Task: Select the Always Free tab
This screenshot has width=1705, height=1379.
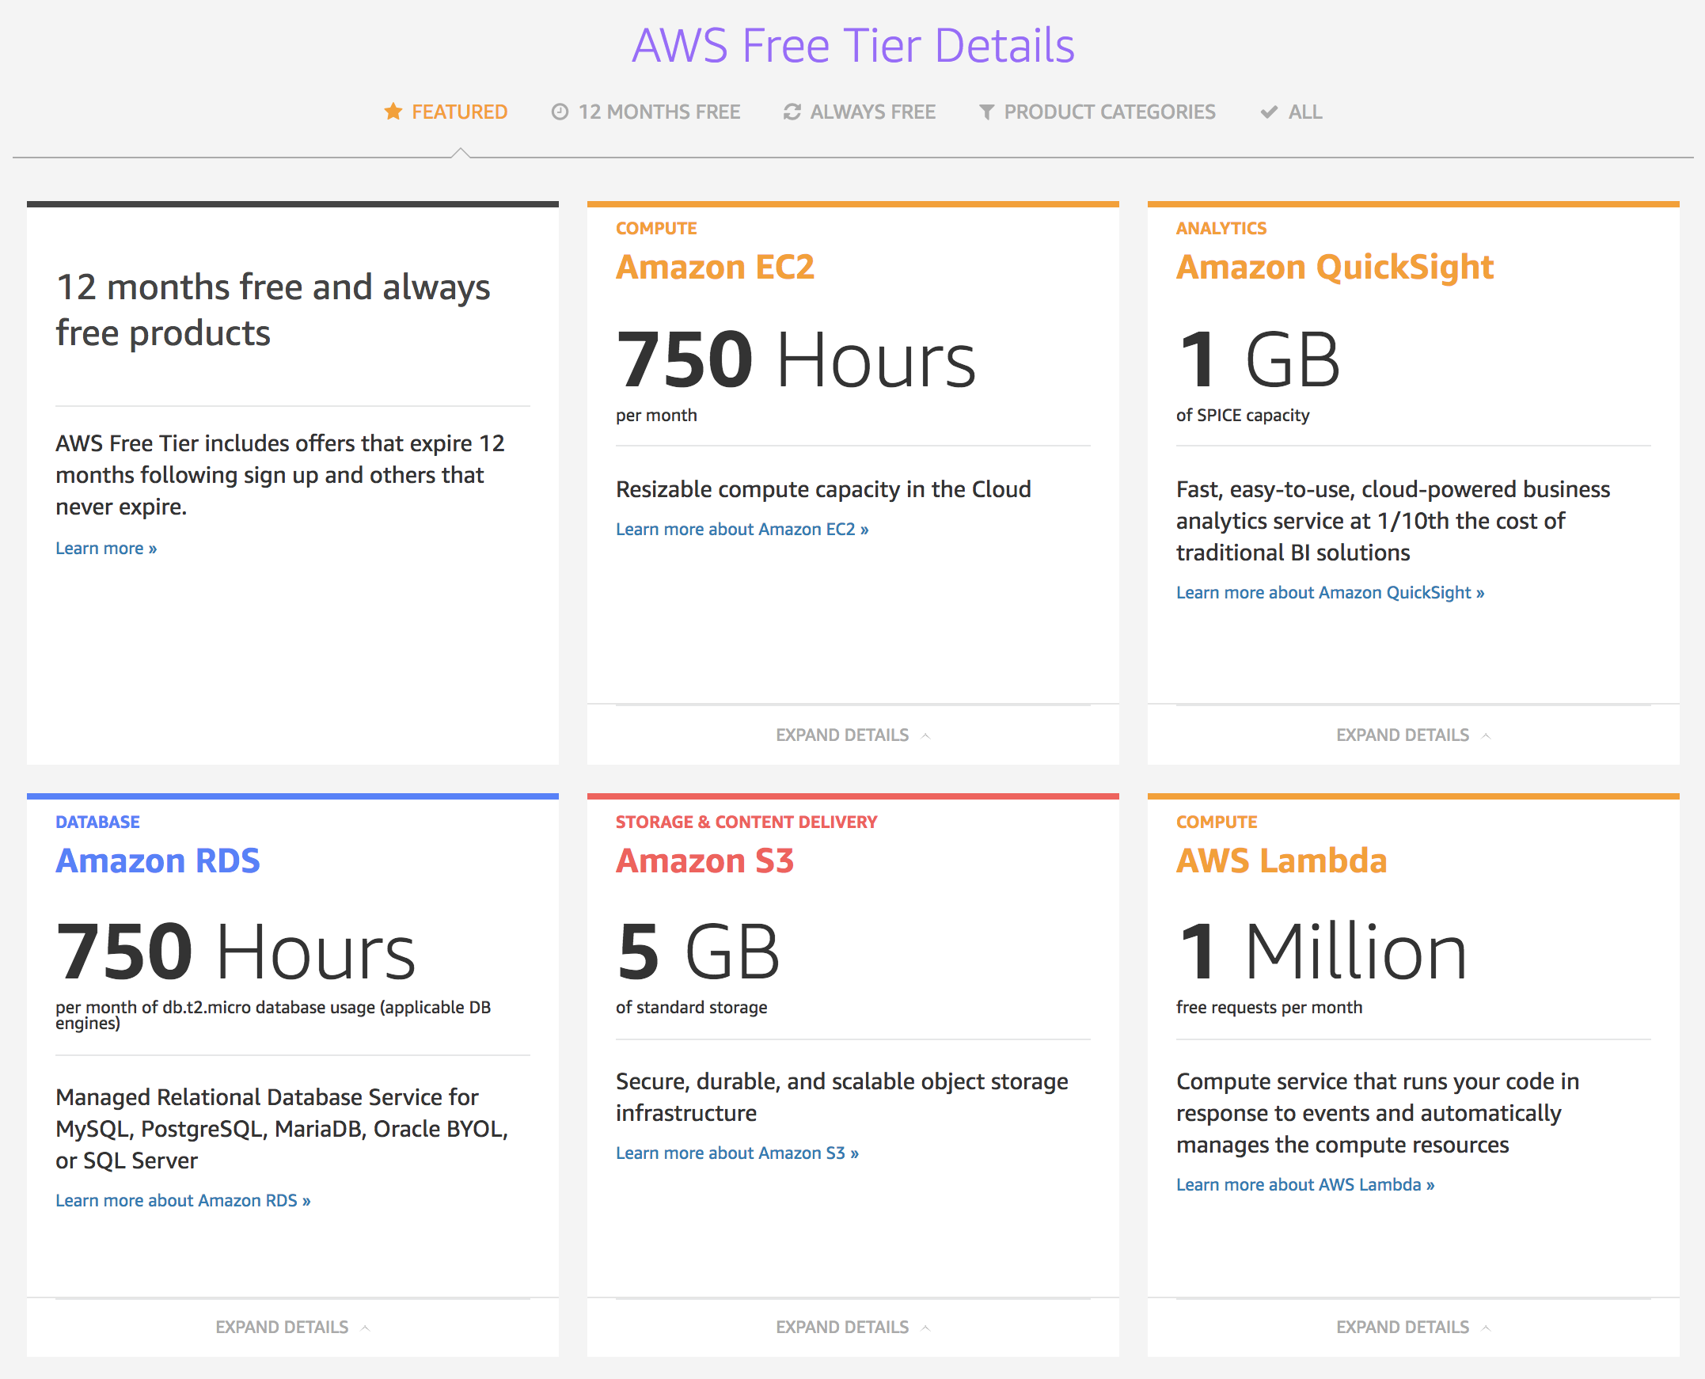Action: (860, 112)
